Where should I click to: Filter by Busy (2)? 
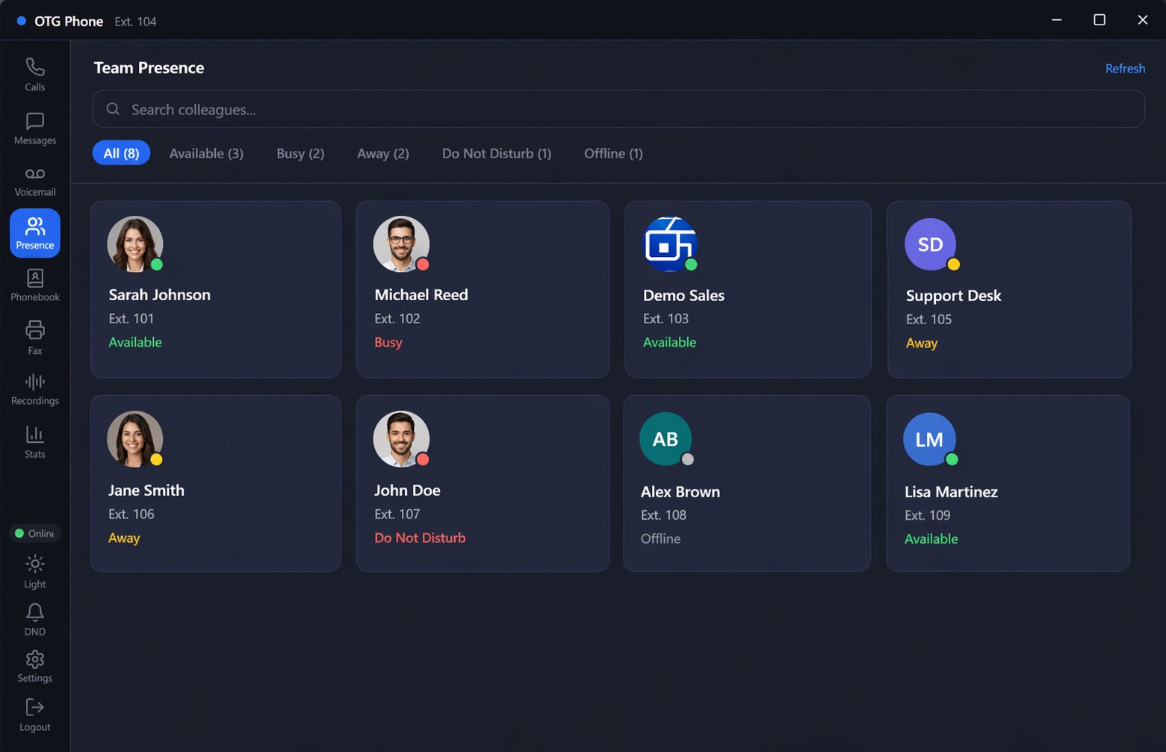tap(300, 153)
